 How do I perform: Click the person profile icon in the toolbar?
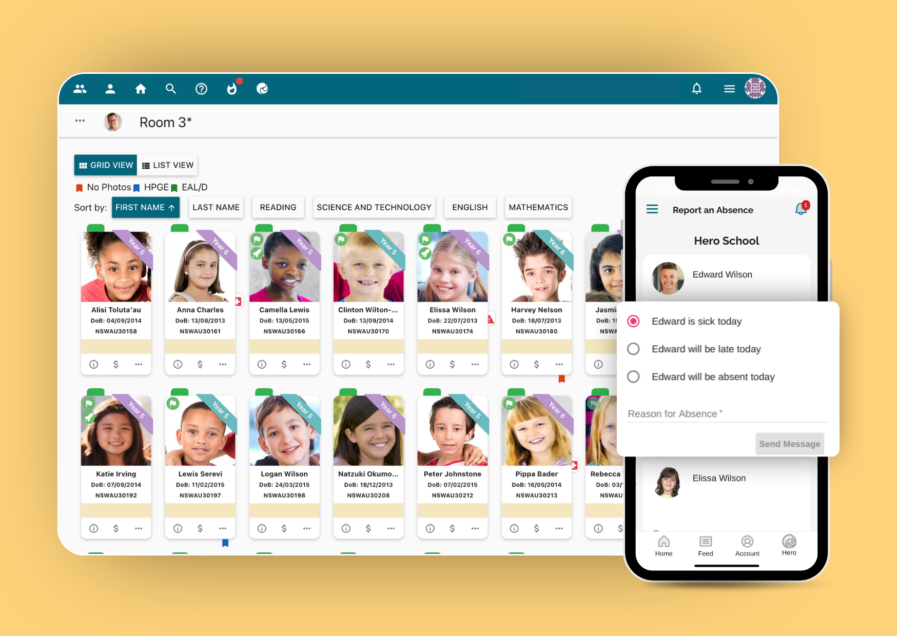110,88
